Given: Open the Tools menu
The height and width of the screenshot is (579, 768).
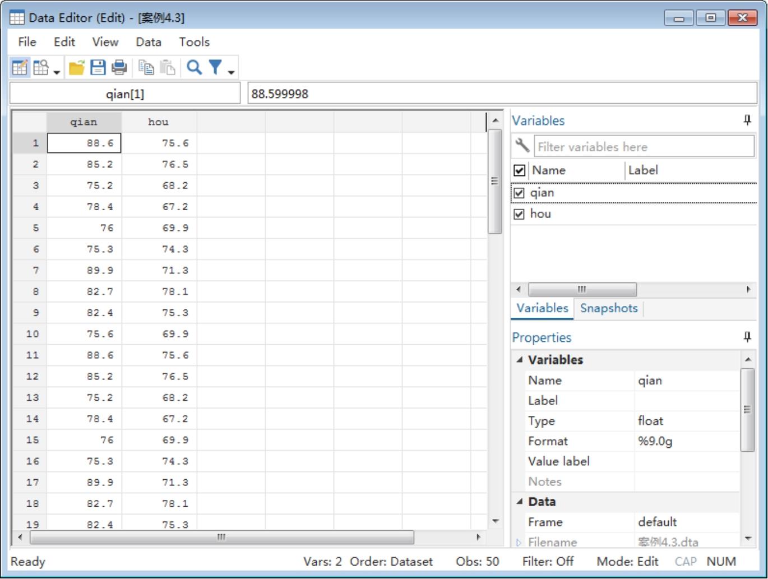Looking at the screenshot, I should point(194,42).
